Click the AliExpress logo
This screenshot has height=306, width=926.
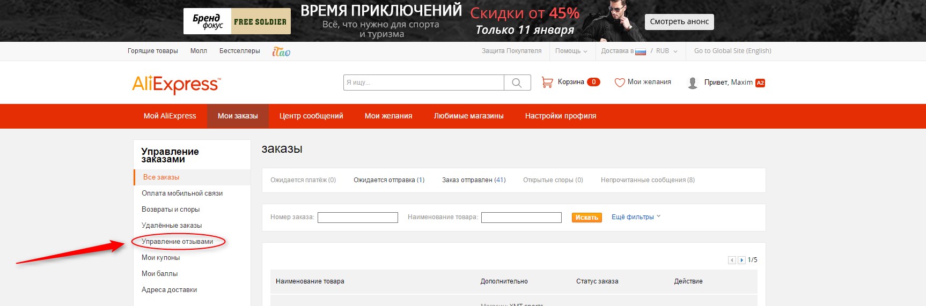coord(176,84)
